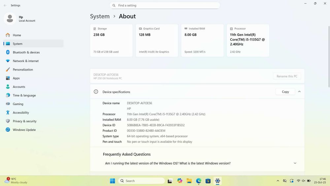
Task: Click the Device ID value text
Action: pos(156,125)
